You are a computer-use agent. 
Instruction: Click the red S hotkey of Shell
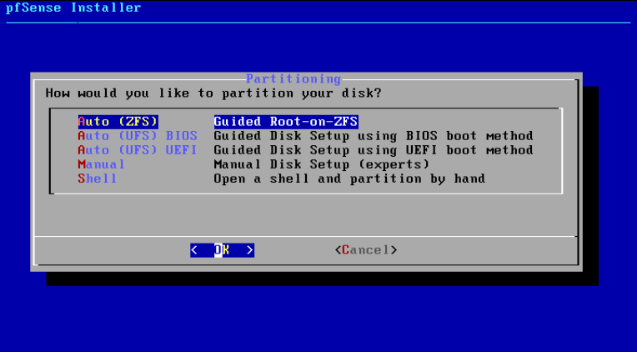coord(82,179)
